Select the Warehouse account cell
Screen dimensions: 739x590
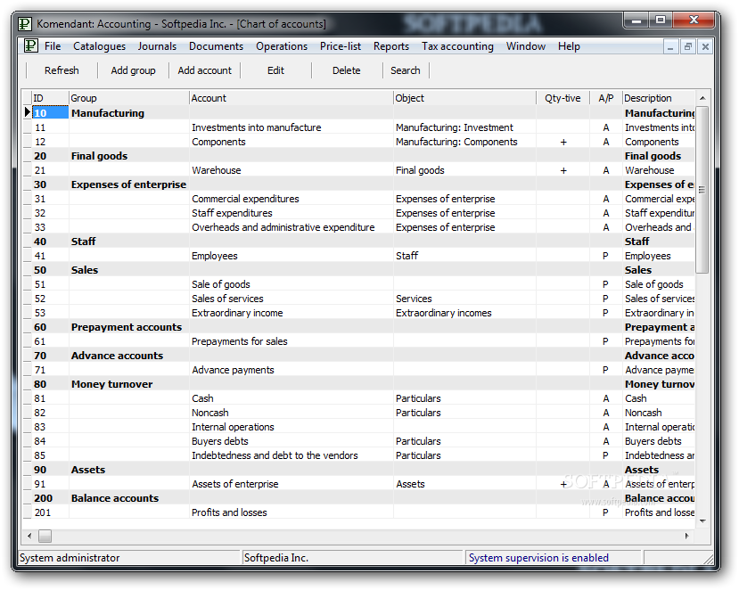(x=291, y=170)
